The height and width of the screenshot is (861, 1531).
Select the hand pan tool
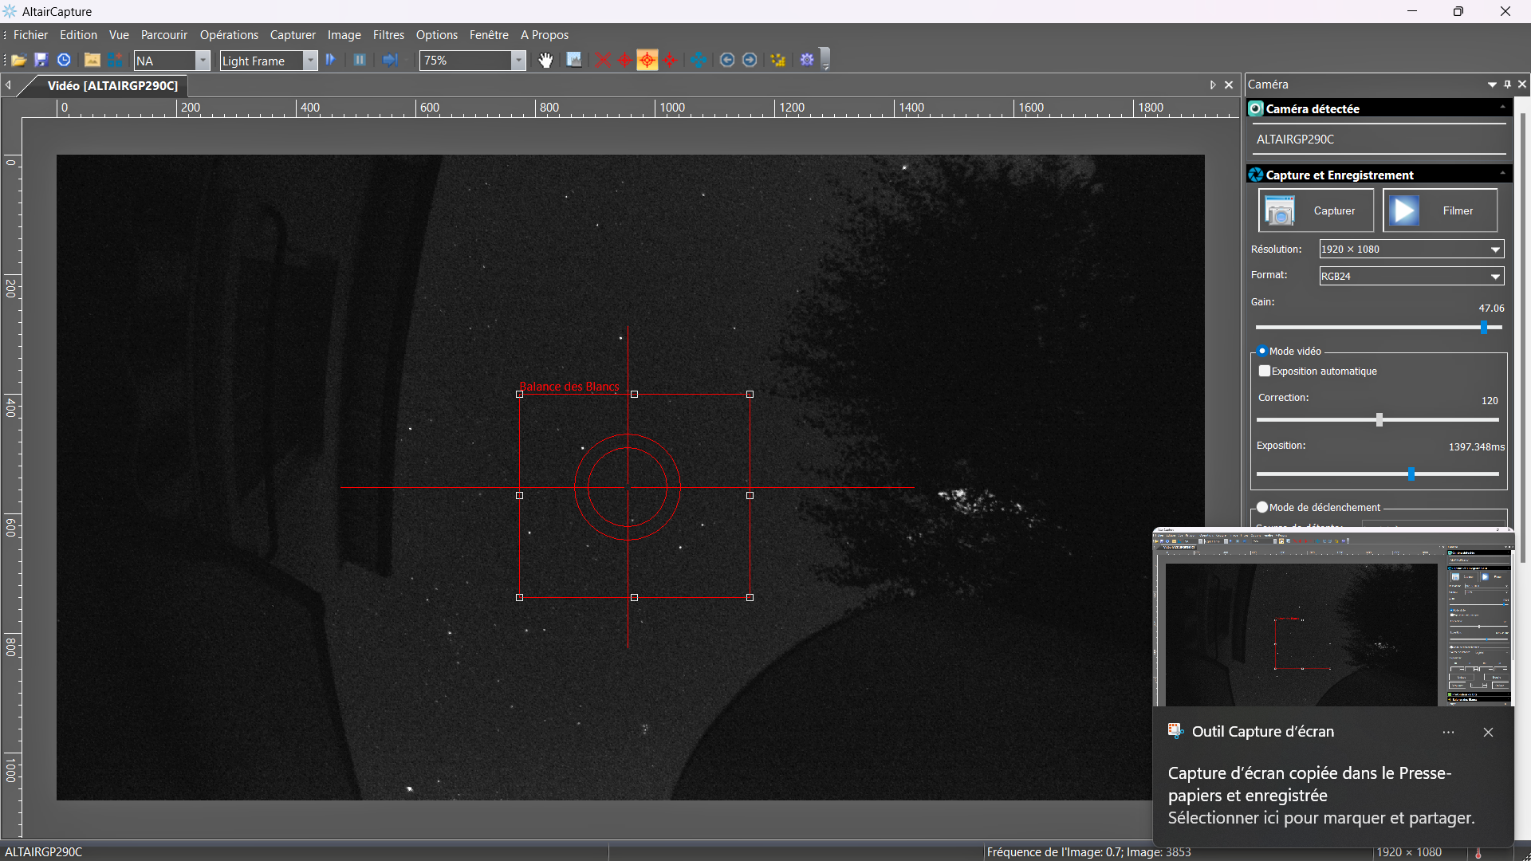point(545,61)
